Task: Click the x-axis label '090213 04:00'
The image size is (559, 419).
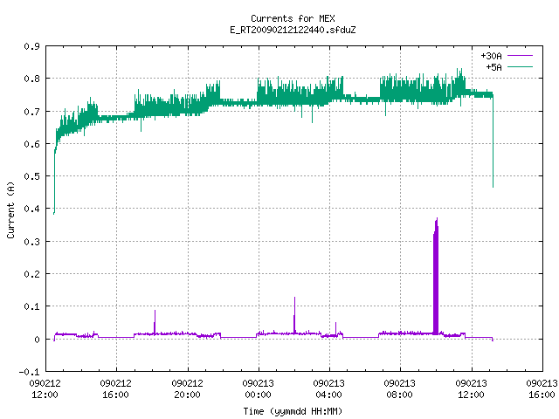Action: tap(328, 389)
